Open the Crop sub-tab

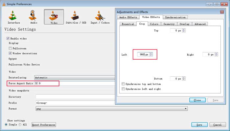pos(142,24)
